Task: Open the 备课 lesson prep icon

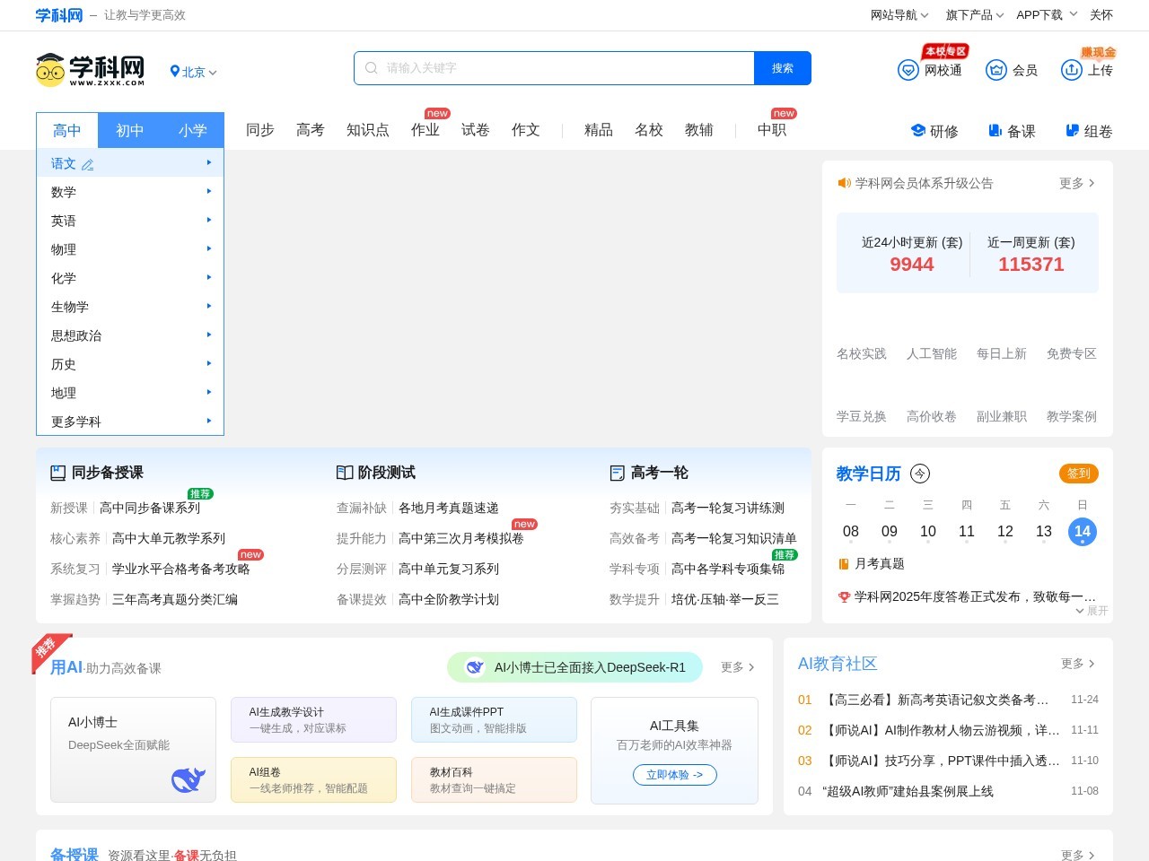Action: [995, 130]
